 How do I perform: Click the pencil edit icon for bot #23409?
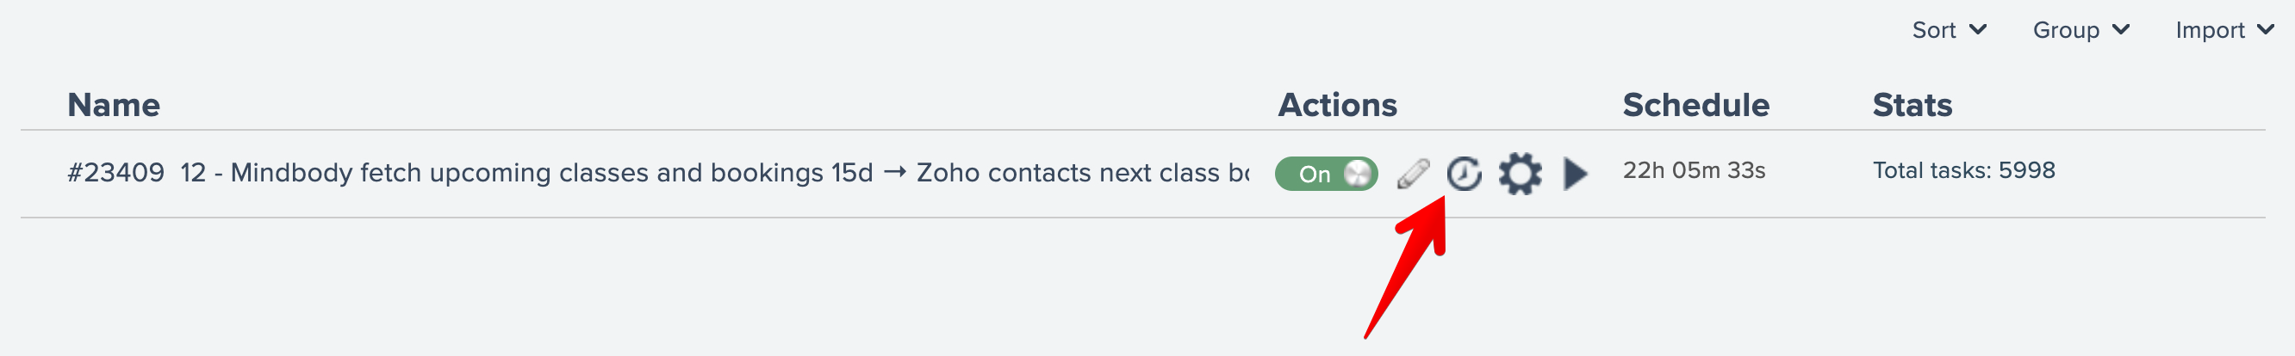(x=1412, y=174)
